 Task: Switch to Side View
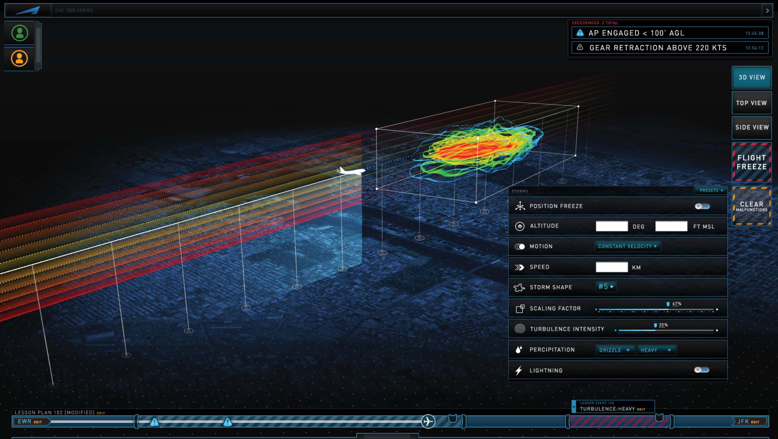(x=752, y=127)
